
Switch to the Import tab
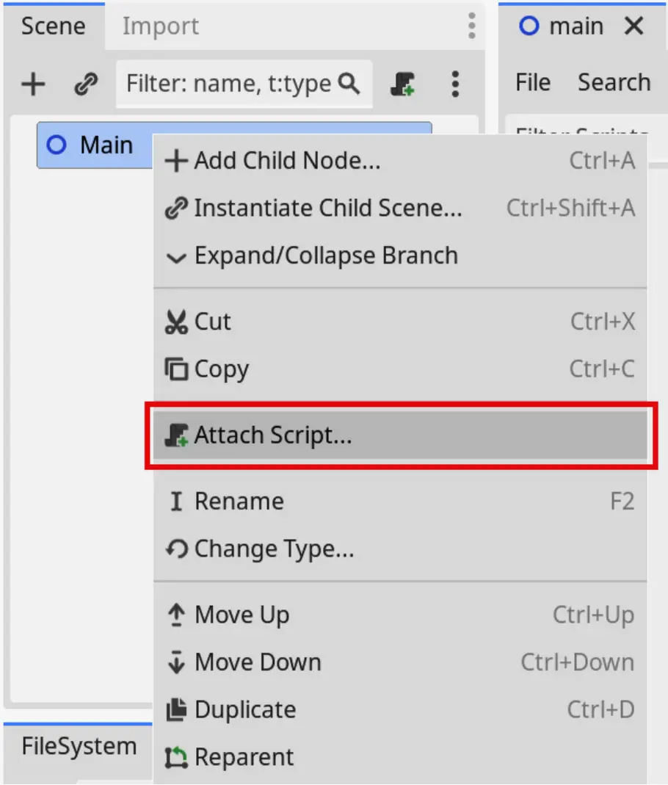[160, 26]
